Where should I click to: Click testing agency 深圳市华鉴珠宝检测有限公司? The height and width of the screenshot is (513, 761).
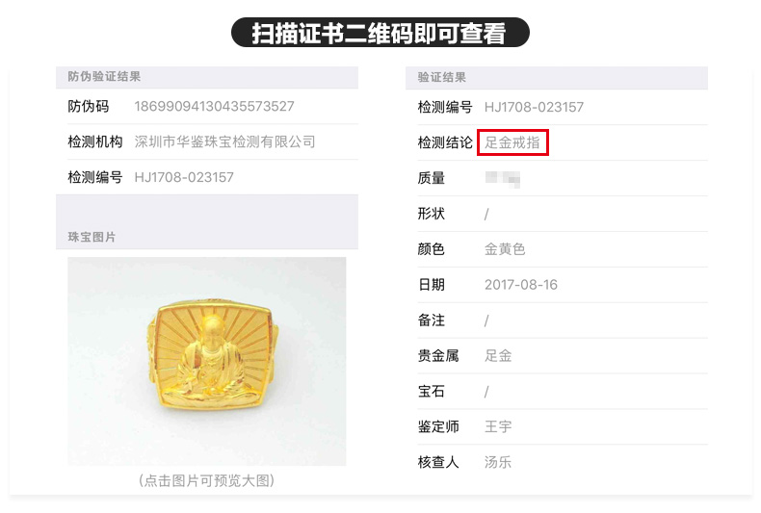[224, 141]
